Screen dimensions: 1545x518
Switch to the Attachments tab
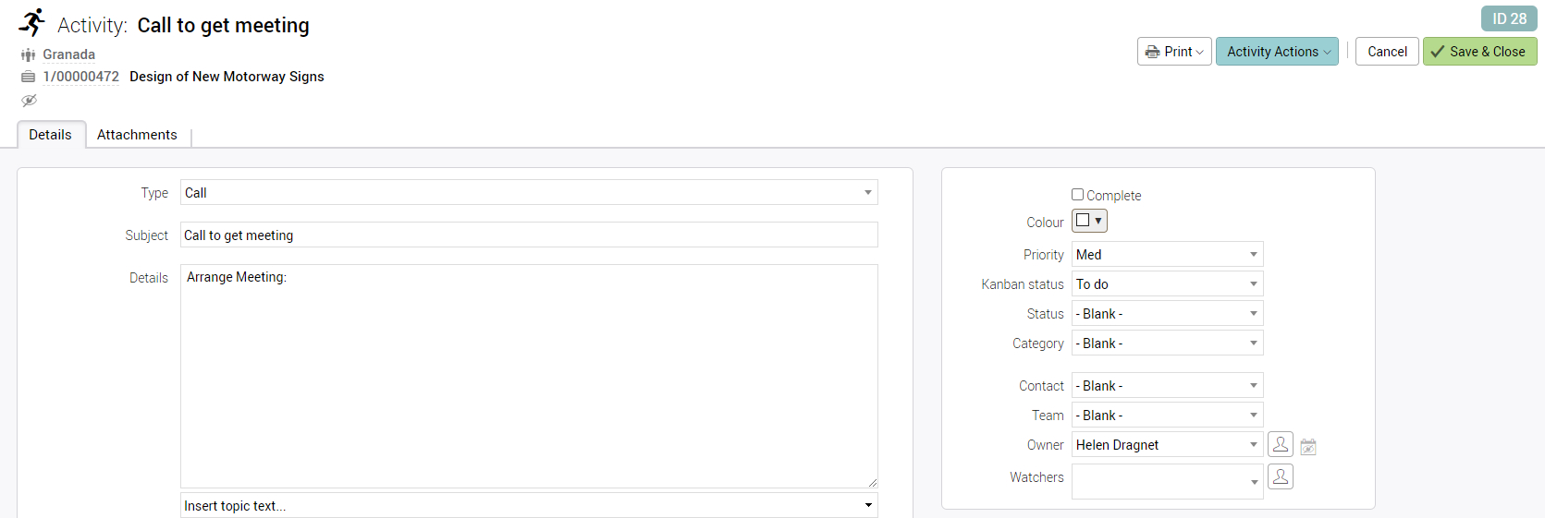[137, 135]
